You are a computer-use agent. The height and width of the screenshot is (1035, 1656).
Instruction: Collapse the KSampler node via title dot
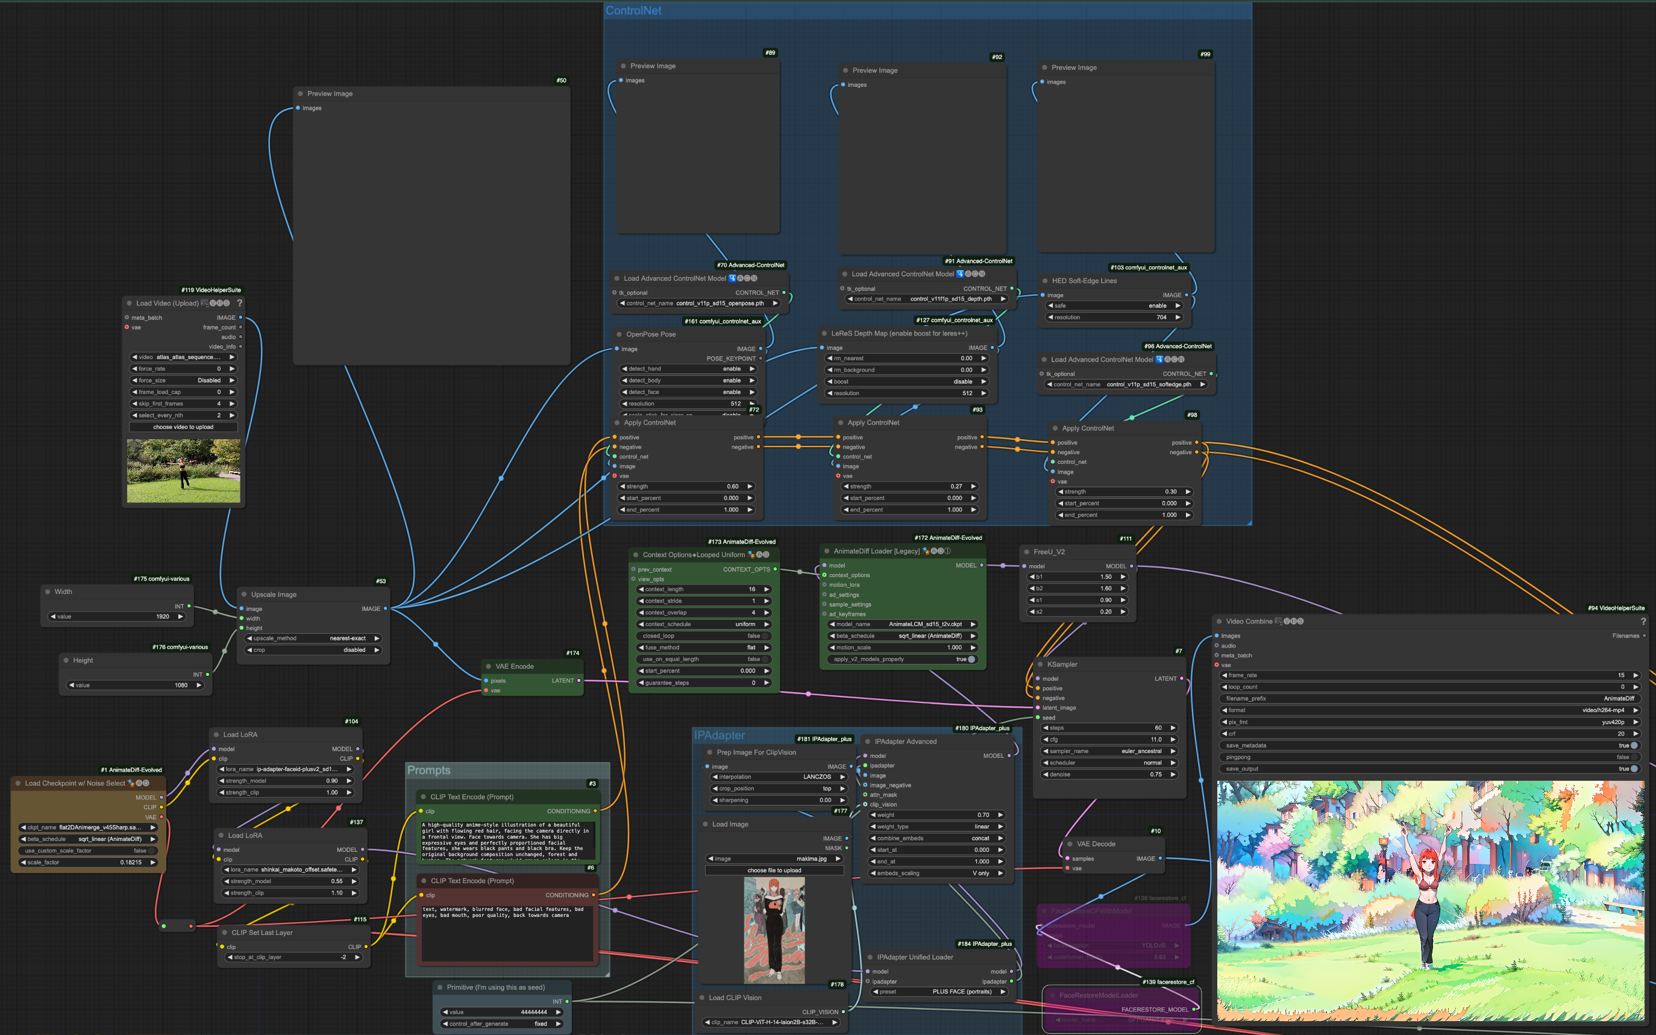(x=1041, y=664)
